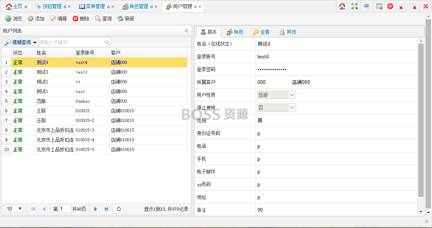Click the 010015-3 account cell

(92, 130)
